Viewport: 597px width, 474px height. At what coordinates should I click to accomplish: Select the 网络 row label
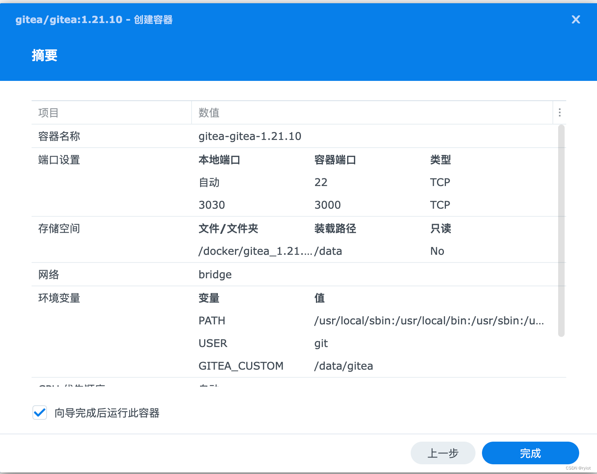pos(49,275)
